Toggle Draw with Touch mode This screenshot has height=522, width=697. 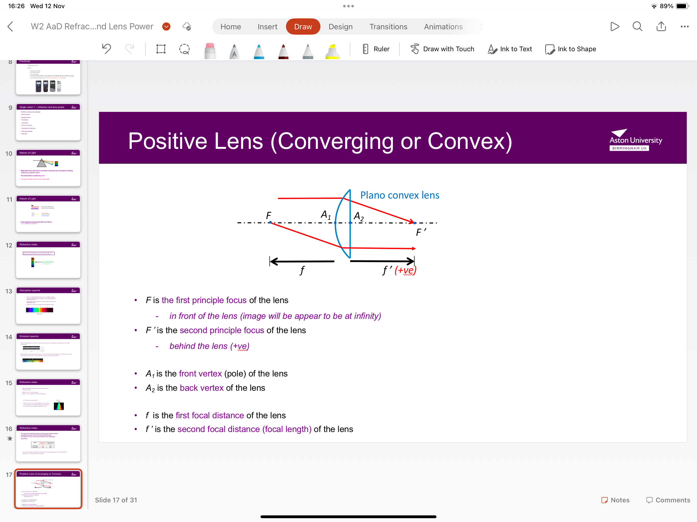click(x=442, y=49)
